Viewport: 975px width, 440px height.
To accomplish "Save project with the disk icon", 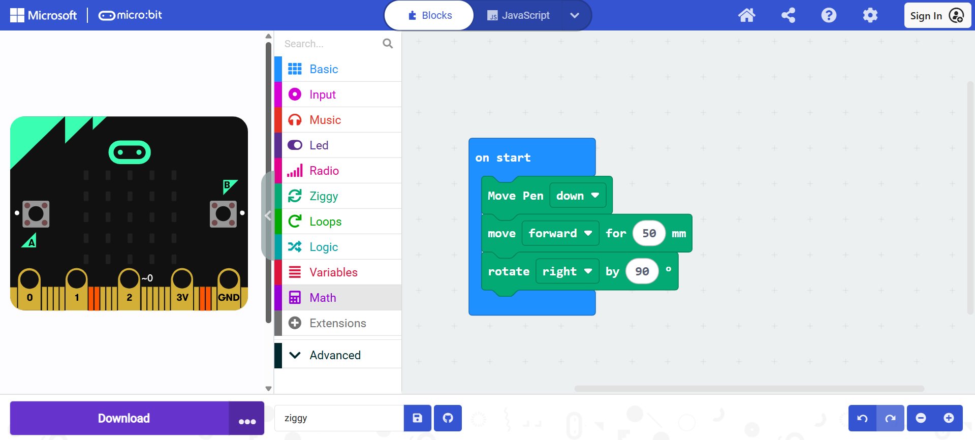I will point(417,418).
